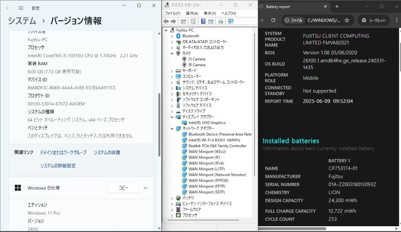Click Settings back arrow icon
The height and width of the screenshot is (232, 401).
[x=8, y=8]
